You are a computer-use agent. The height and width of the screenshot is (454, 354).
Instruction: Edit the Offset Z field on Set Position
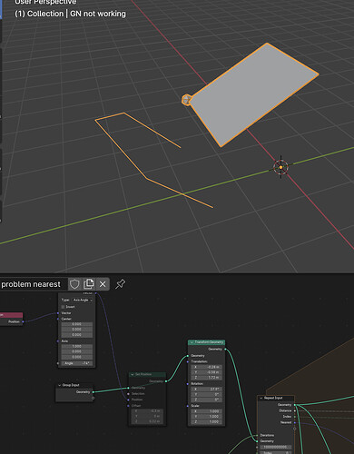point(147,421)
